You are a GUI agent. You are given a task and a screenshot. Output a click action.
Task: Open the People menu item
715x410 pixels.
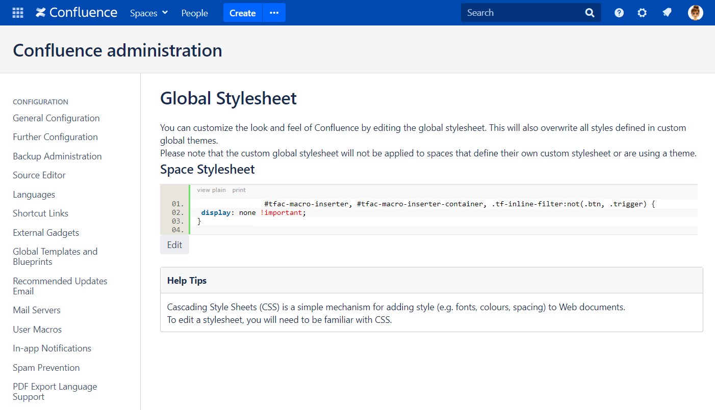[x=194, y=13]
